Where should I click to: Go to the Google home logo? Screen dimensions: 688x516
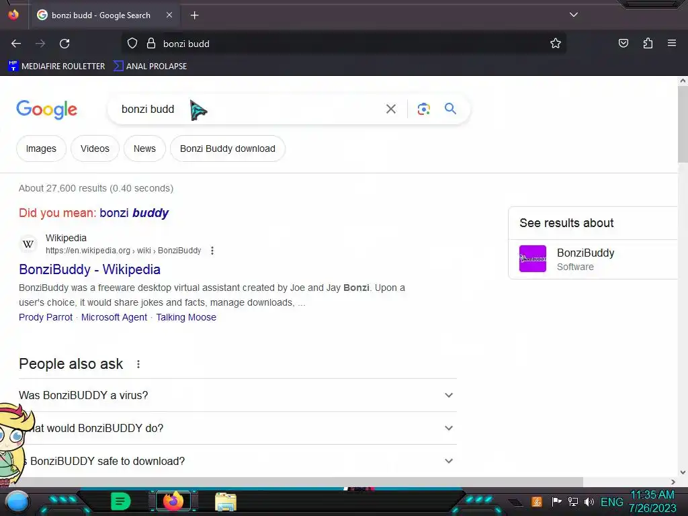[46, 110]
